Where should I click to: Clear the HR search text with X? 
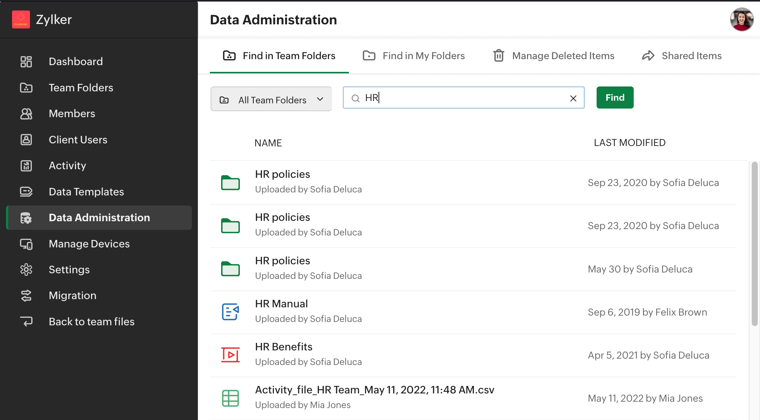[x=573, y=98]
